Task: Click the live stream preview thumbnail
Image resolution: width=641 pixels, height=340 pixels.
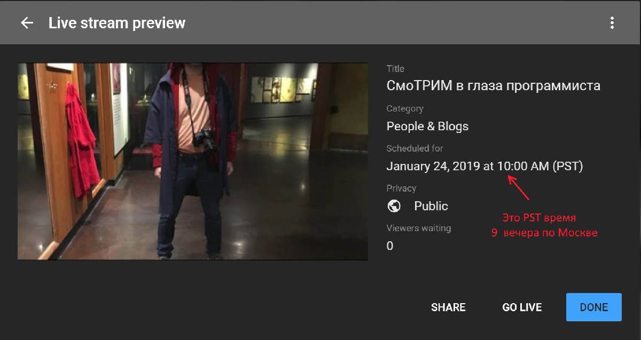Action: pyautogui.click(x=193, y=161)
